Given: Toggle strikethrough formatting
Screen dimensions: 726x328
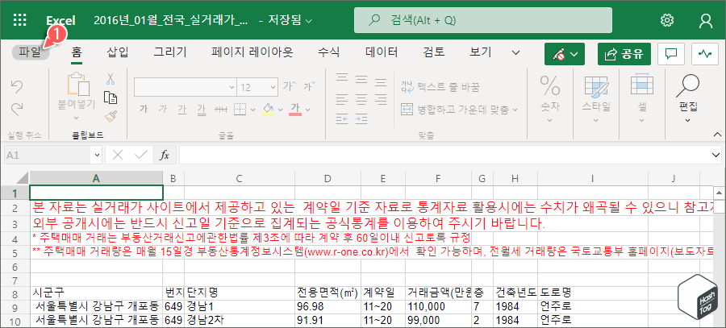Looking at the screenshot, I should [x=221, y=109].
